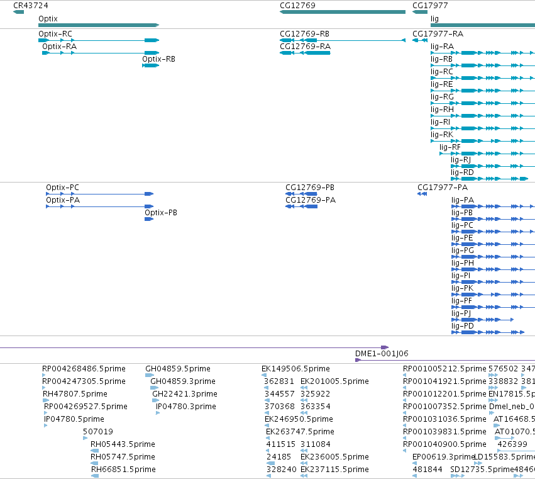Select the EK263747.5prime EST label
The image size is (535, 479).
(301, 432)
